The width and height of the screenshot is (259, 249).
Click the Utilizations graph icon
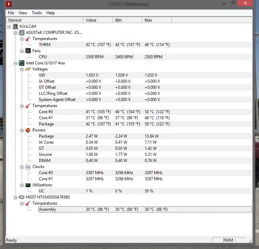pyautogui.click(x=28, y=185)
